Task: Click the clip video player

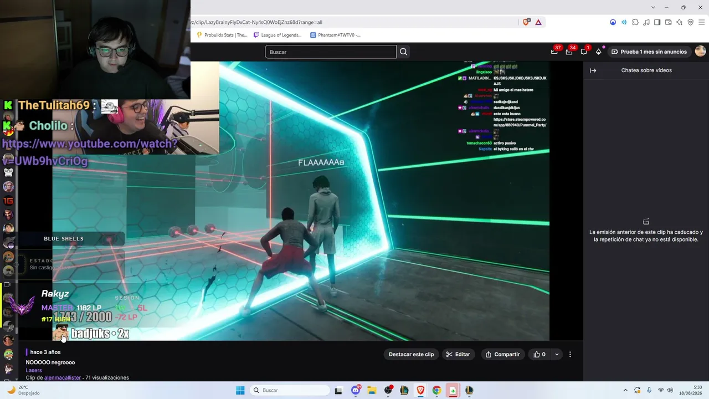Action: [301, 201]
